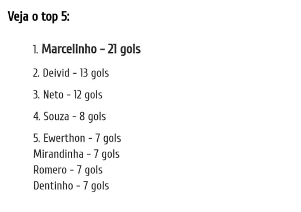Click '7 gols' next to Dentinho
Screen dimensions: 301x212
96,186
